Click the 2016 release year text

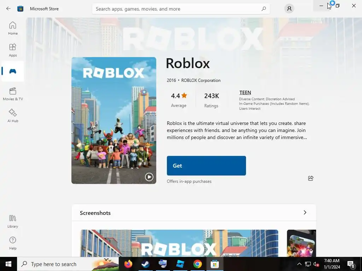[171, 80]
